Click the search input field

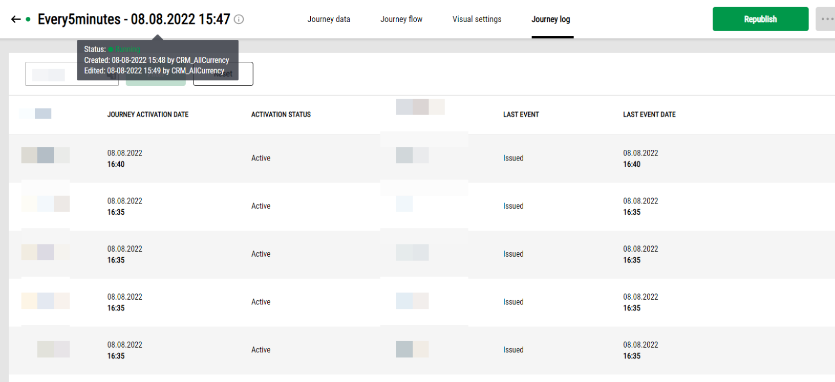72,74
